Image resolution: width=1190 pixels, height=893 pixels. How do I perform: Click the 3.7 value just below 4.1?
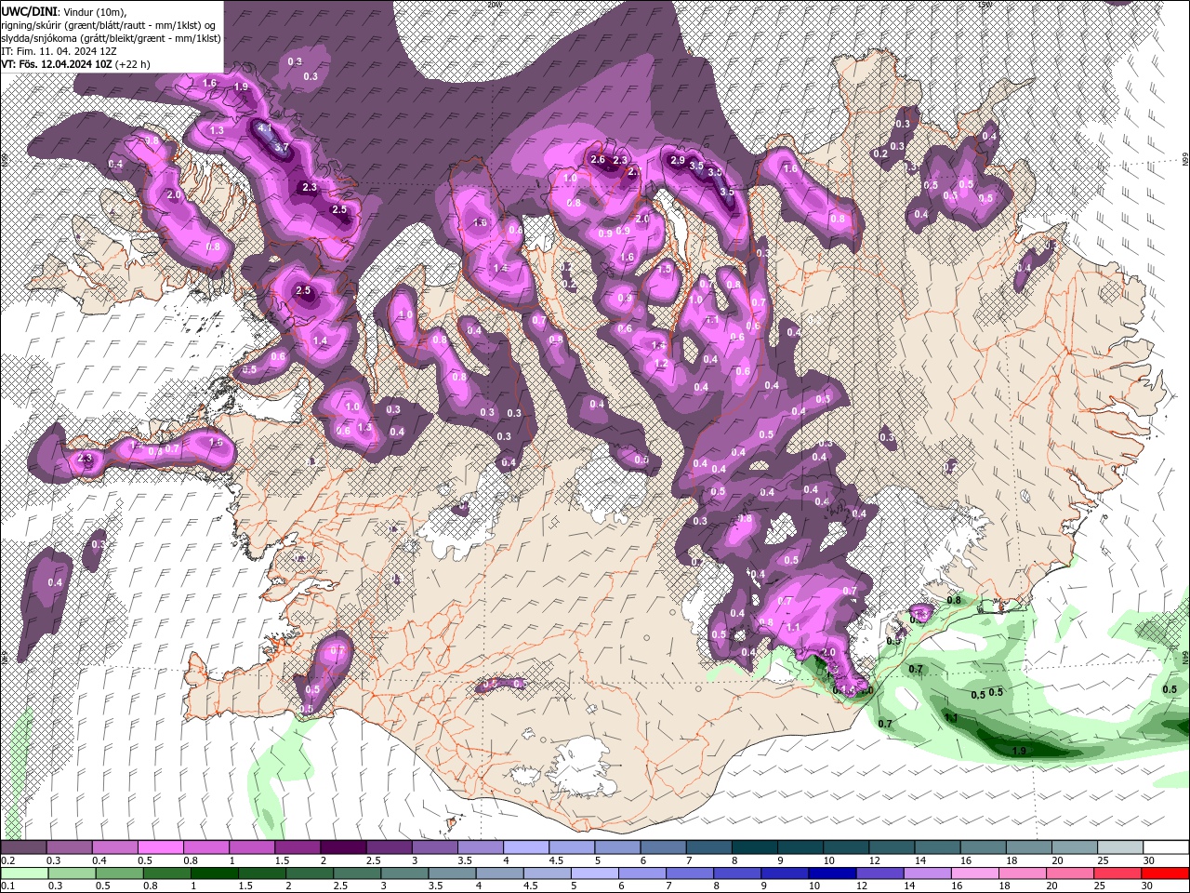coord(282,148)
